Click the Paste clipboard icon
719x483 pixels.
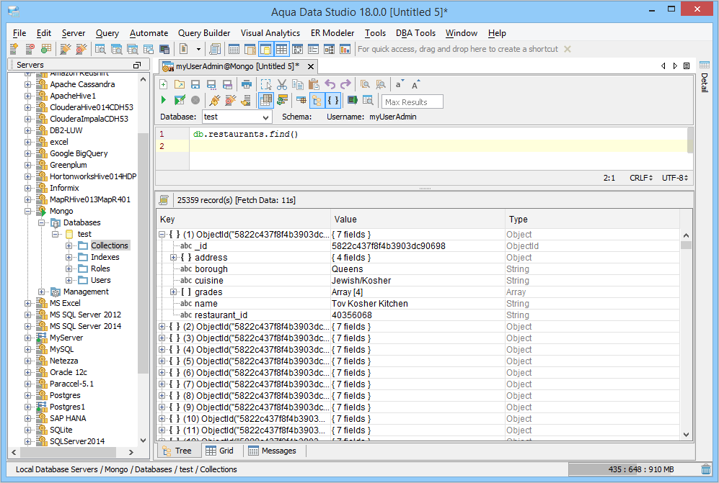pyautogui.click(x=312, y=84)
